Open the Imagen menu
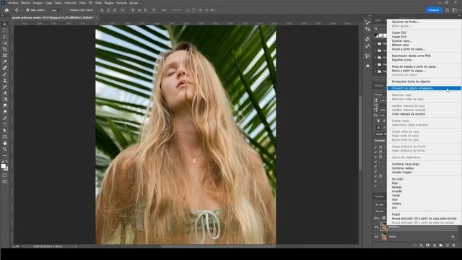Screen dimensions: 462x260 click(x=38, y=3)
